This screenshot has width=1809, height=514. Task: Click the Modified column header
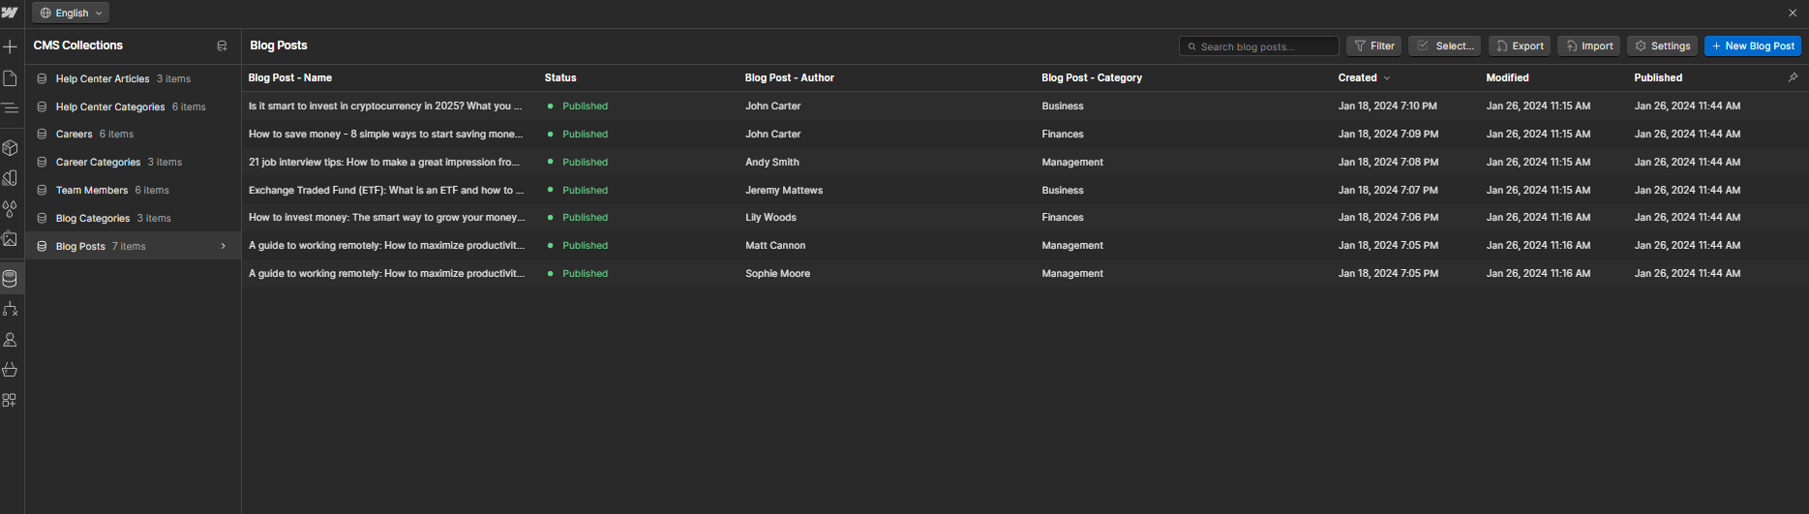click(1507, 77)
